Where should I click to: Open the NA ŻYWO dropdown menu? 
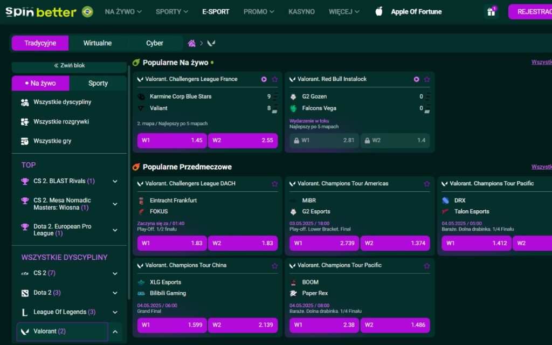tap(123, 11)
